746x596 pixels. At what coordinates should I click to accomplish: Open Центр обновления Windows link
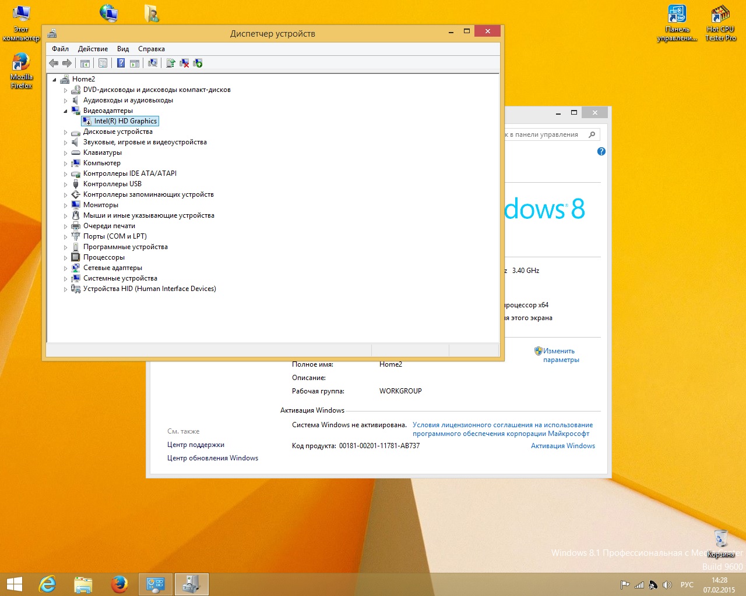pos(213,458)
